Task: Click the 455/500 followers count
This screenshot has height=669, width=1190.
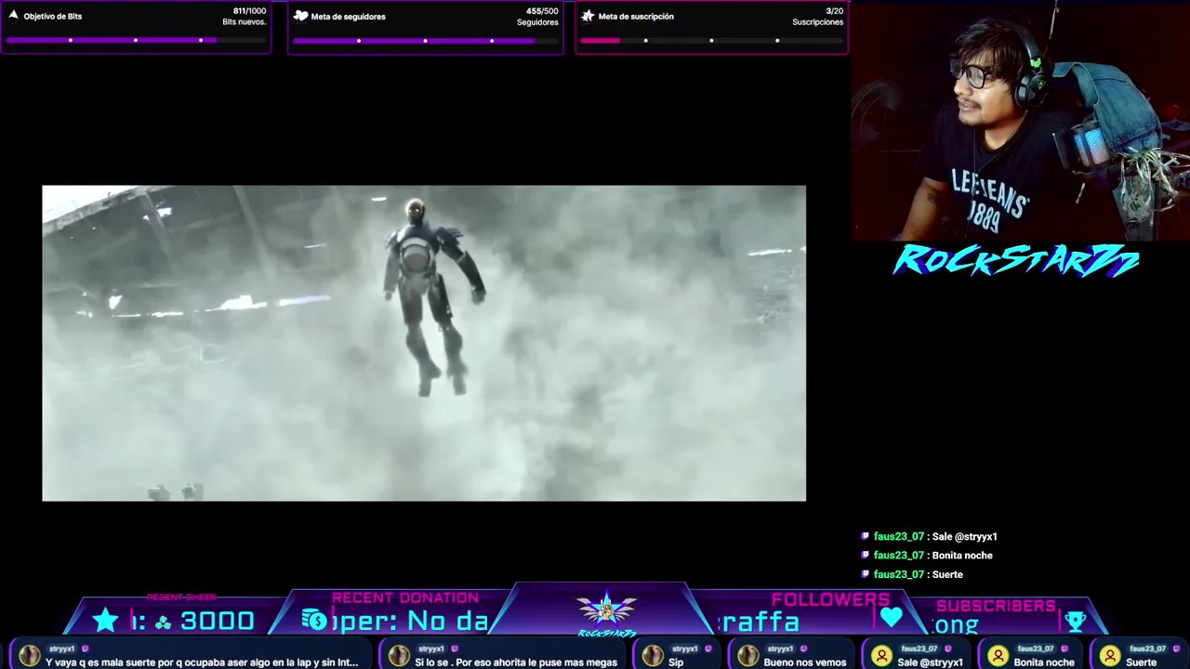Action: click(542, 11)
